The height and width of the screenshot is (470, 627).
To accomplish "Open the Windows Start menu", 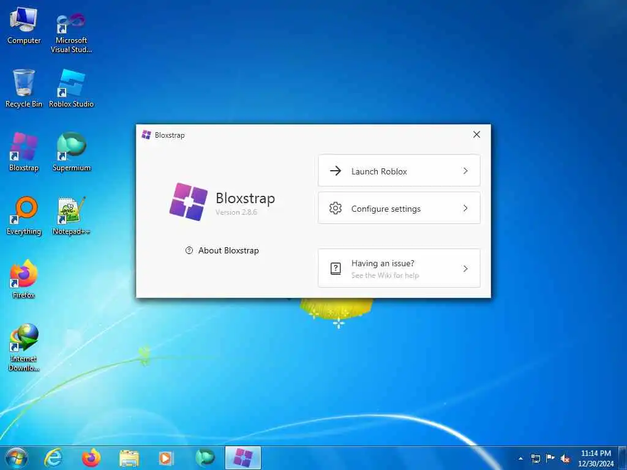I will tap(17, 458).
